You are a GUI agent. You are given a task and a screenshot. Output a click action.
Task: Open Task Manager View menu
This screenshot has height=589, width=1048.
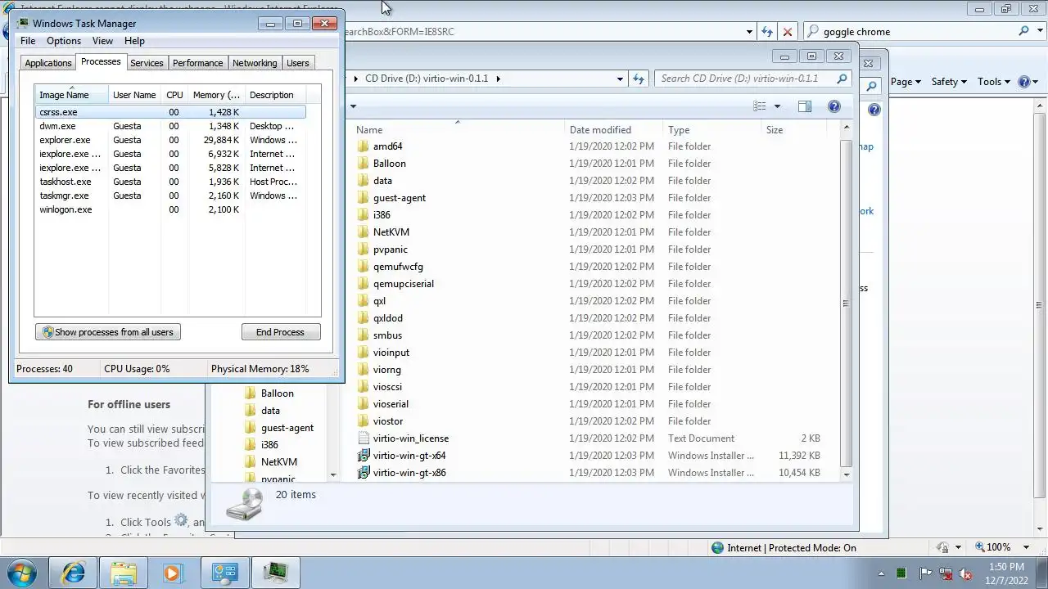(102, 41)
